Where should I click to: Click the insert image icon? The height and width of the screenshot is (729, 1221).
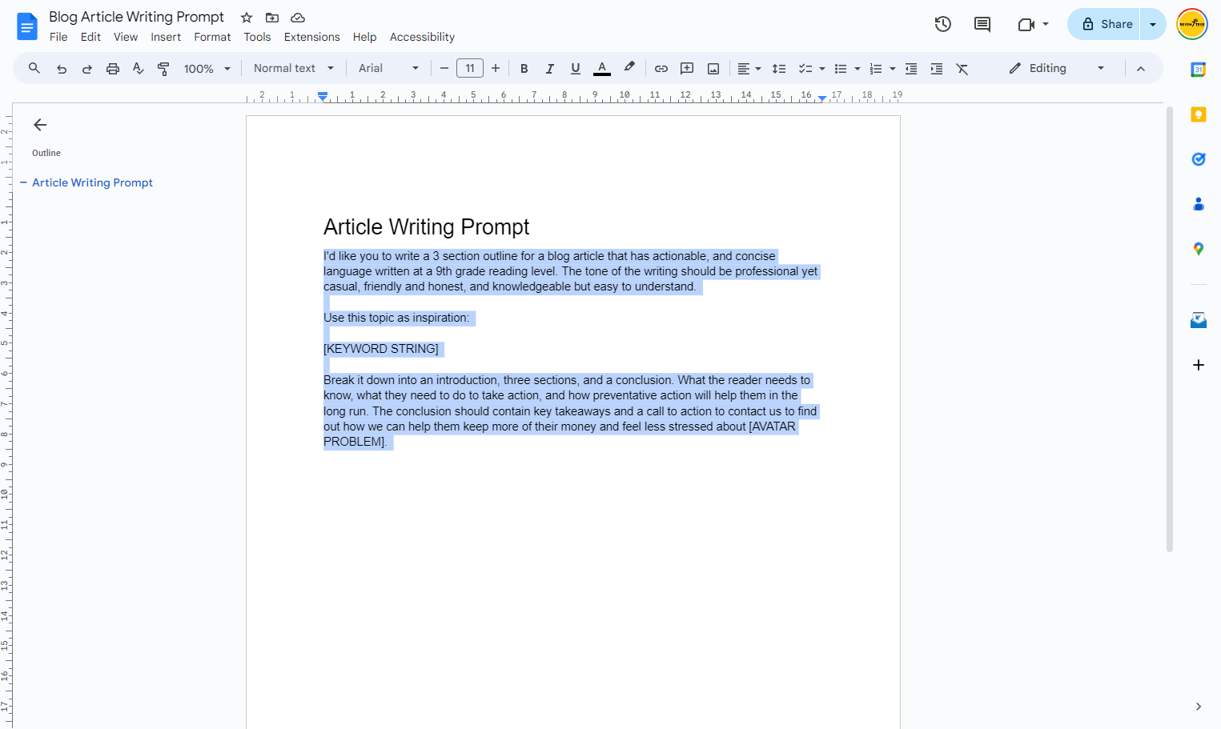[713, 69]
